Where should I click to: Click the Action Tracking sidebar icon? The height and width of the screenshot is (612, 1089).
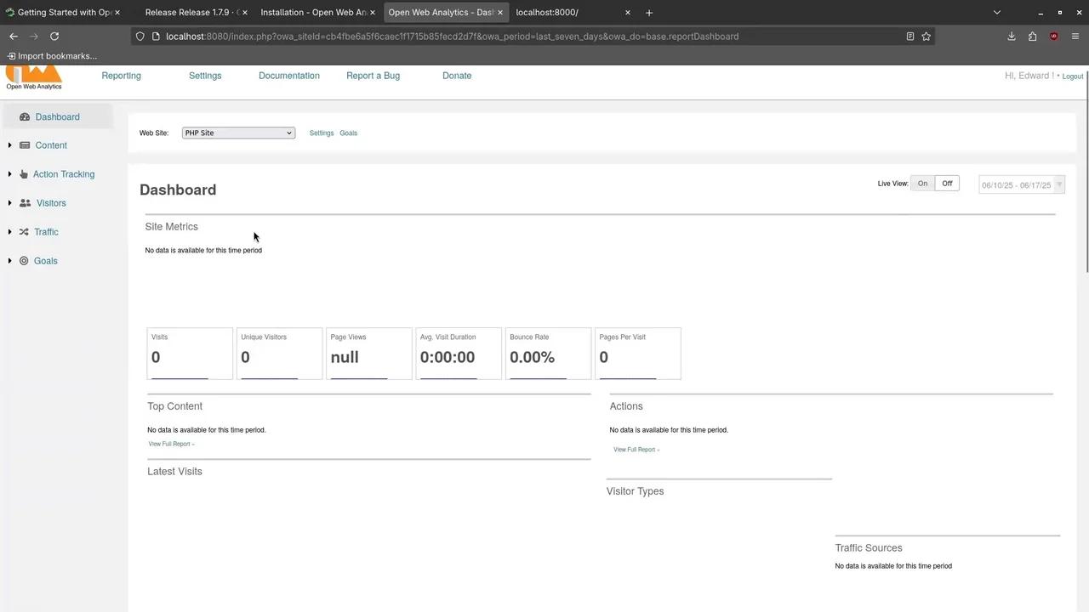24,173
